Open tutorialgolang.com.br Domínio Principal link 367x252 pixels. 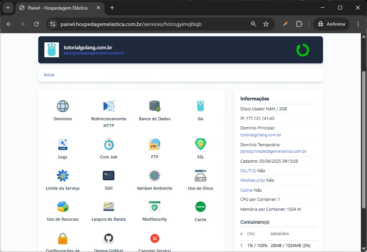pos(261,135)
